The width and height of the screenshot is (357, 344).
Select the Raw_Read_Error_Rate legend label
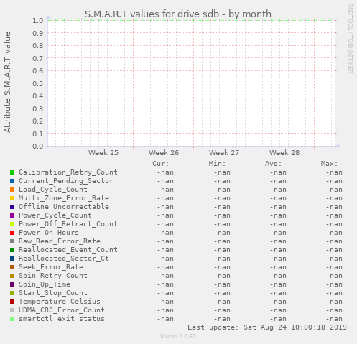60,241
